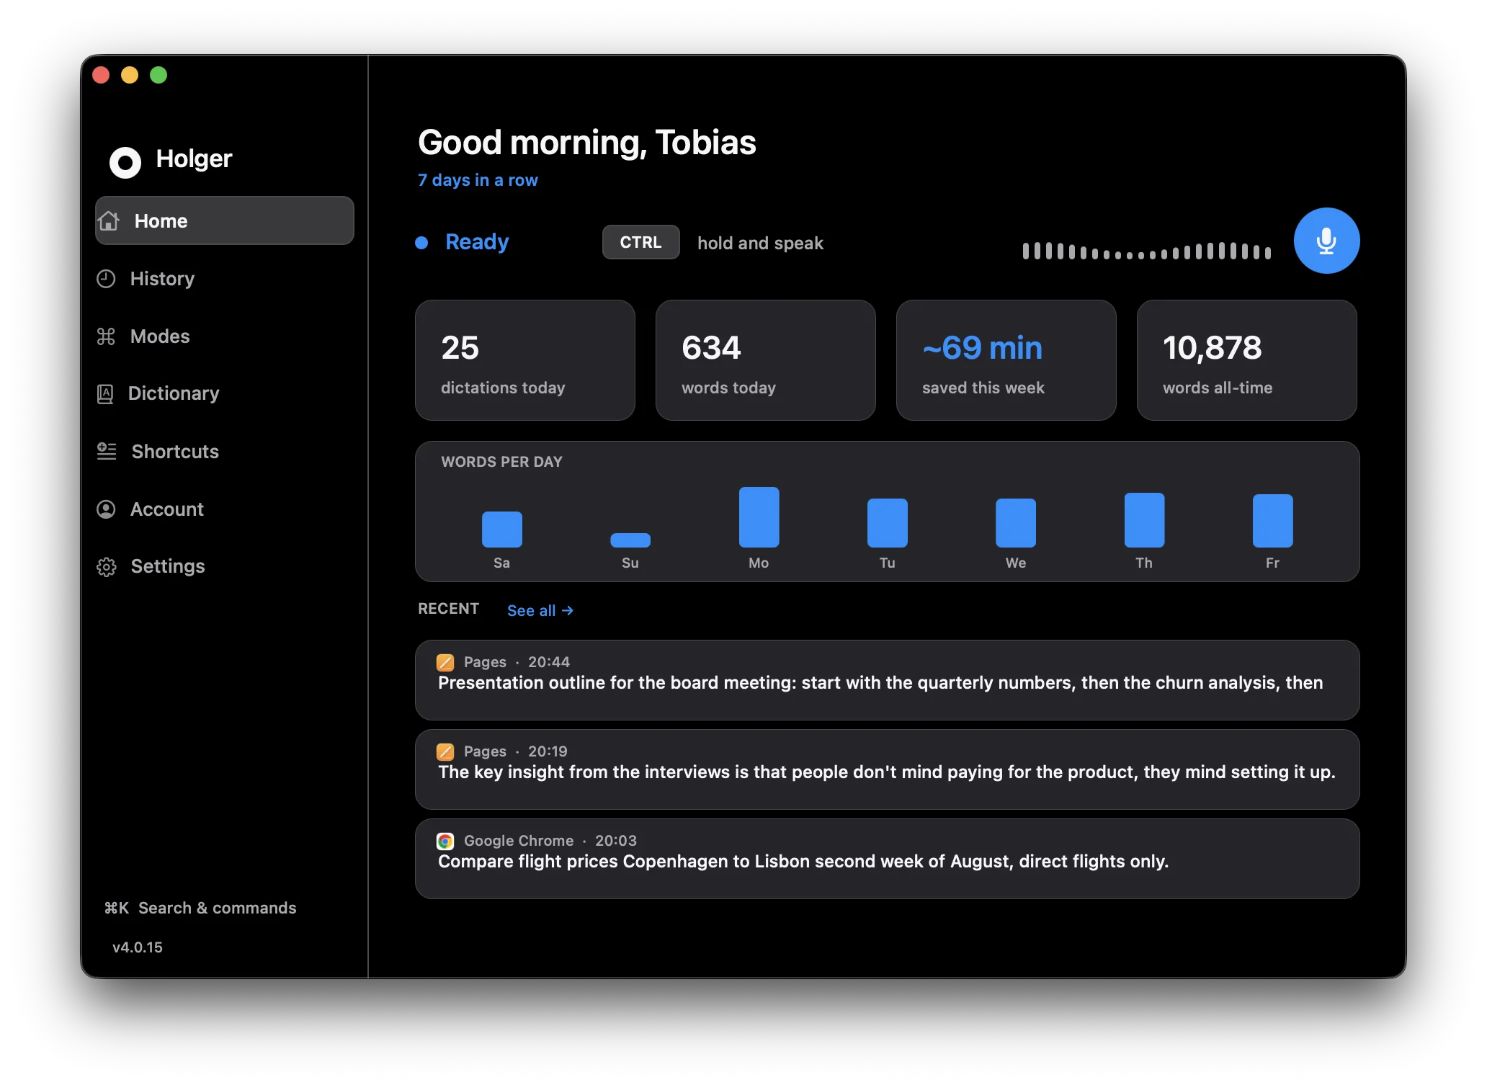Select the Monday bar in Words per day
Image resolution: width=1487 pixels, height=1085 pixels.
759,517
